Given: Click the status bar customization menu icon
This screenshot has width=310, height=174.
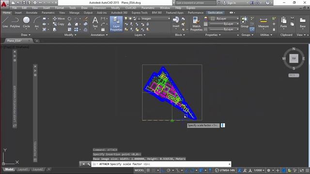Looking at the screenshot, I should tap(307, 170).
